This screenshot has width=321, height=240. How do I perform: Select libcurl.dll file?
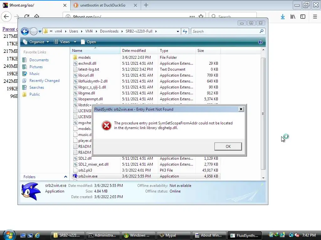[86, 75]
